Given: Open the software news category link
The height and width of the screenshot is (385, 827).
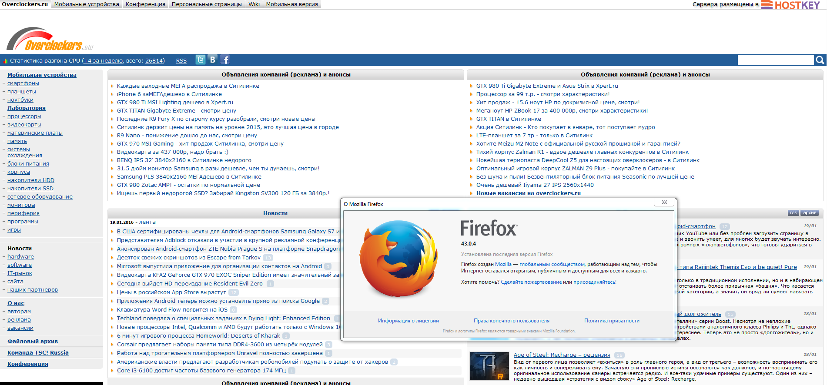Looking at the screenshot, I should click(20, 265).
